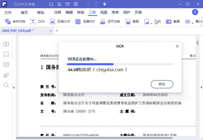Click the 截屏 screenshot tool

[x=173, y=22]
